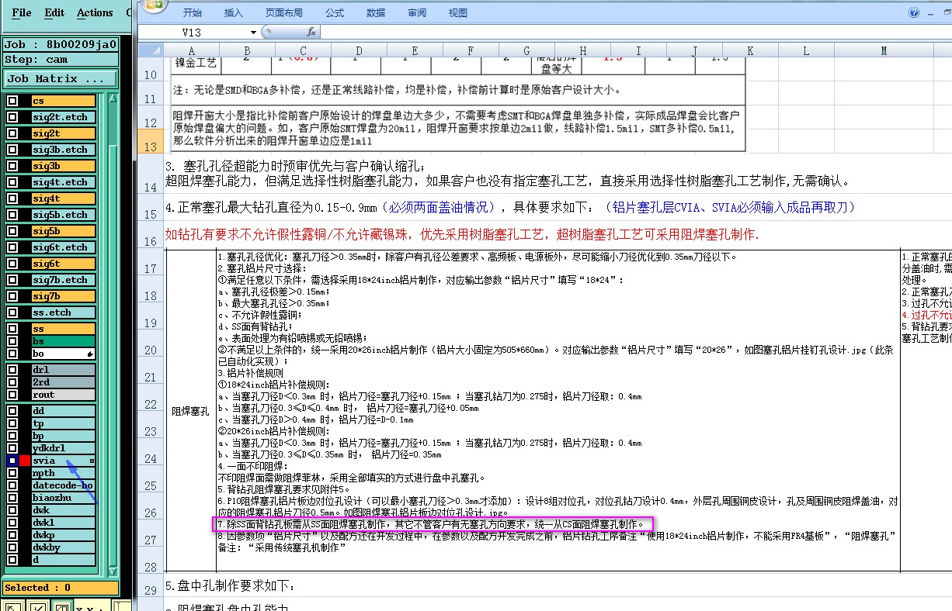Toggle the svia layer checkbox
The width and height of the screenshot is (952, 611).
coord(12,461)
